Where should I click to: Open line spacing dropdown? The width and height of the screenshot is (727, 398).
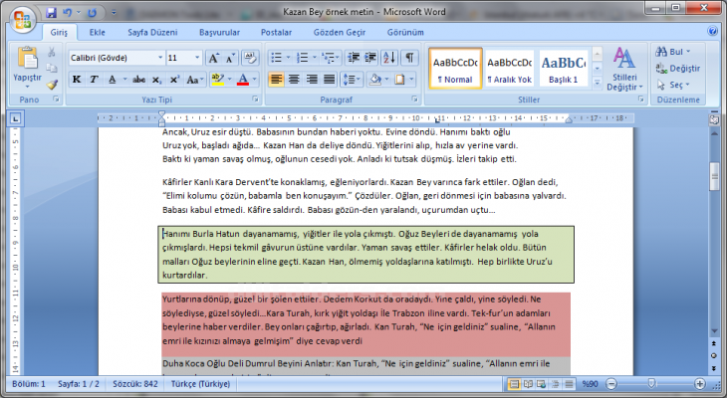coord(352,80)
